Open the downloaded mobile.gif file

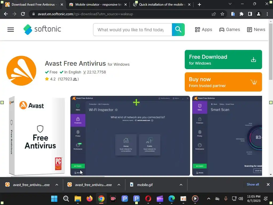point(141,185)
